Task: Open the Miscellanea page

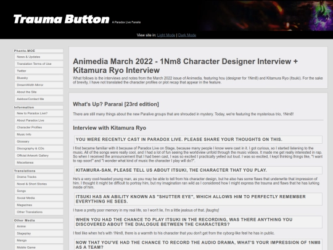Action: (39, 162)
